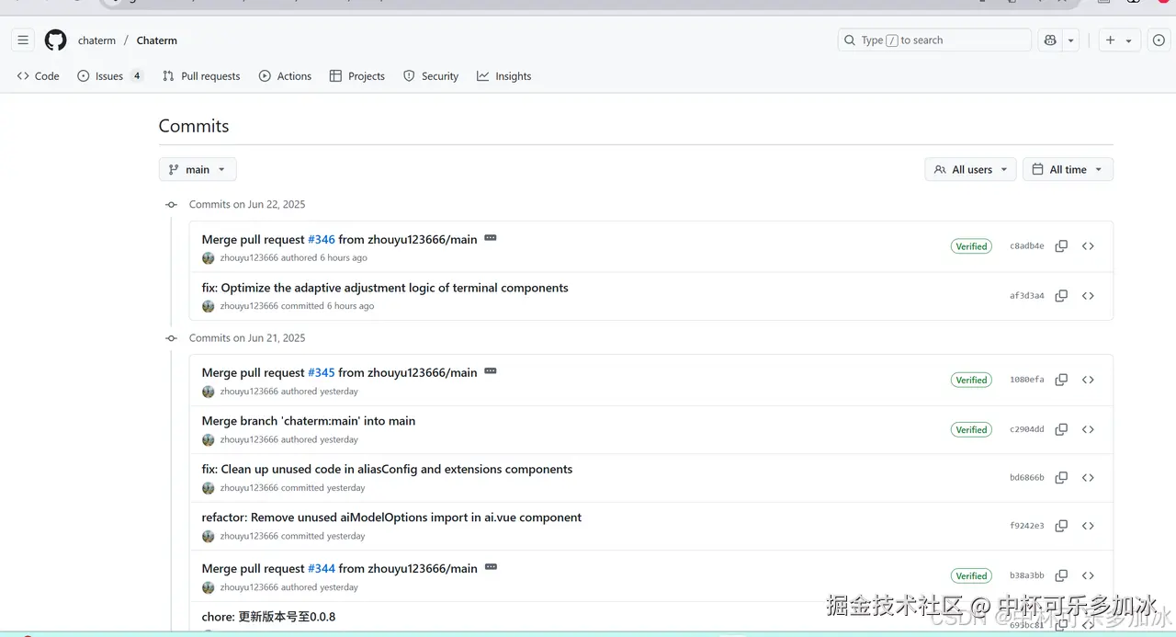
Task: Open commit hash bd6866b
Action: [x=1027, y=478]
